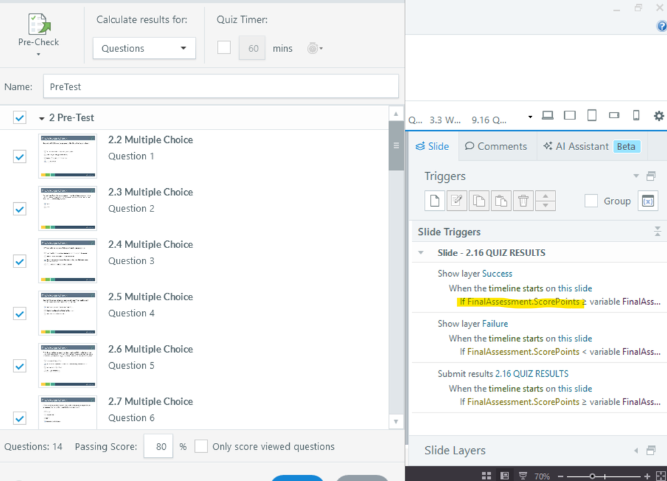
Task: Click highlighted FinalAssessment.ScorePoints condition
Action: pyautogui.click(x=523, y=302)
